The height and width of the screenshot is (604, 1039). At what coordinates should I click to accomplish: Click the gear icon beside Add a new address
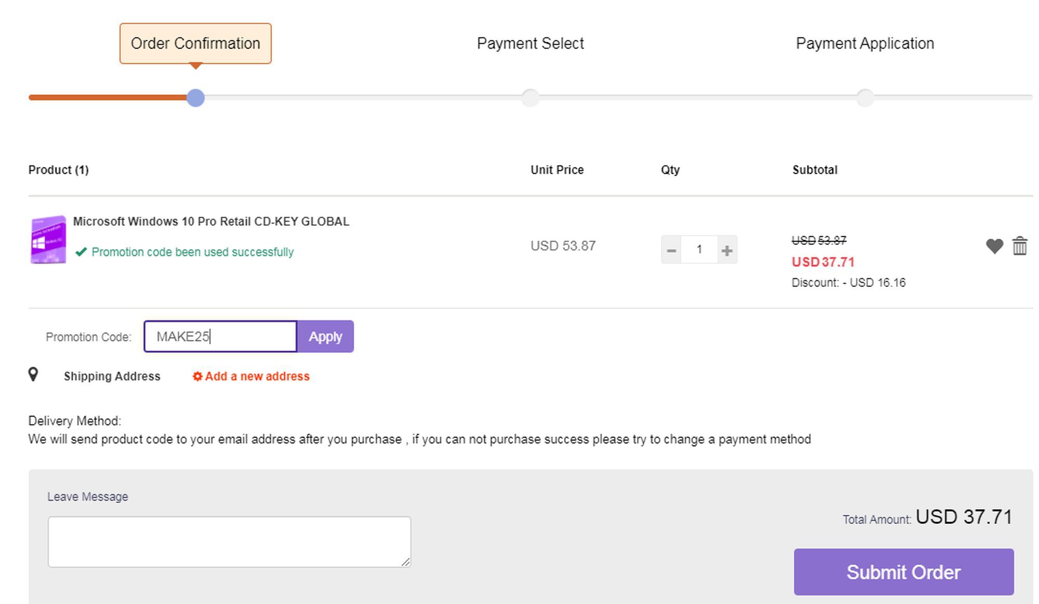pos(197,376)
